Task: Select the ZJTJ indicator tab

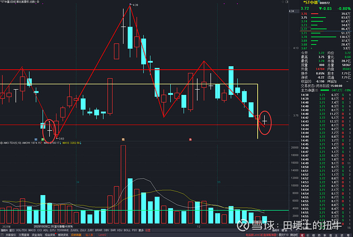Action: (53, 230)
